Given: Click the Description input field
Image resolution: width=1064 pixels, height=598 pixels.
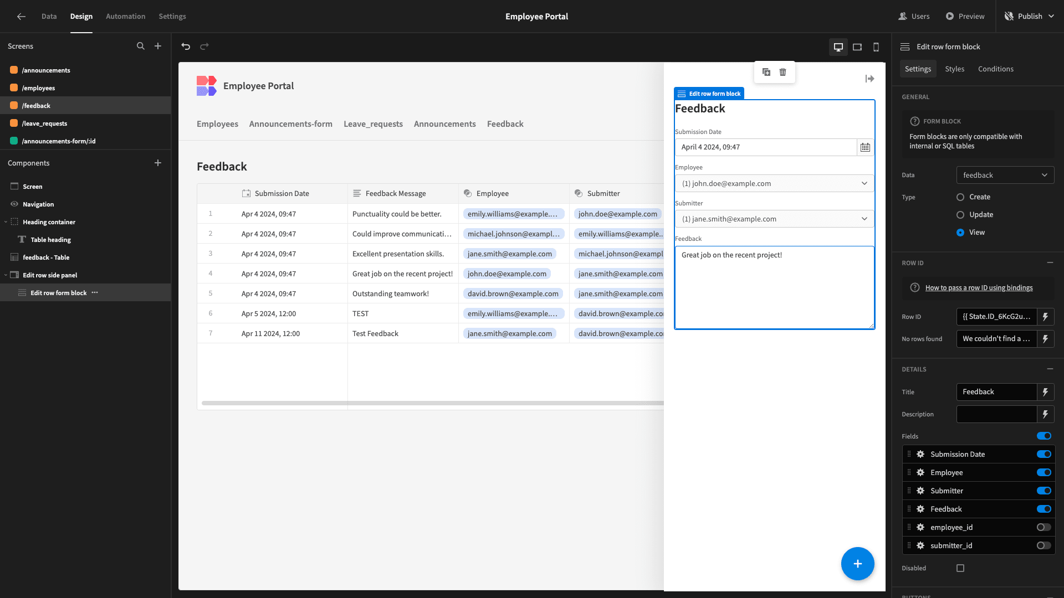Looking at the screenshot, I should pos(996,414).
